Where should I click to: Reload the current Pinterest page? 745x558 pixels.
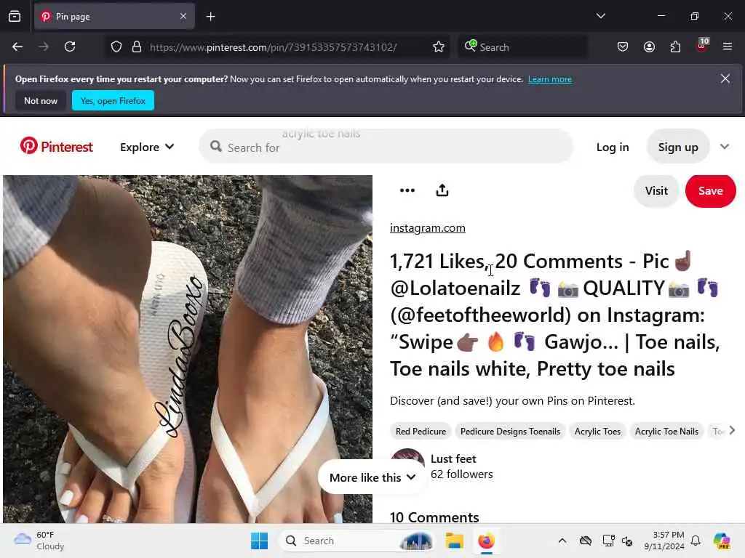coord(70,47)
